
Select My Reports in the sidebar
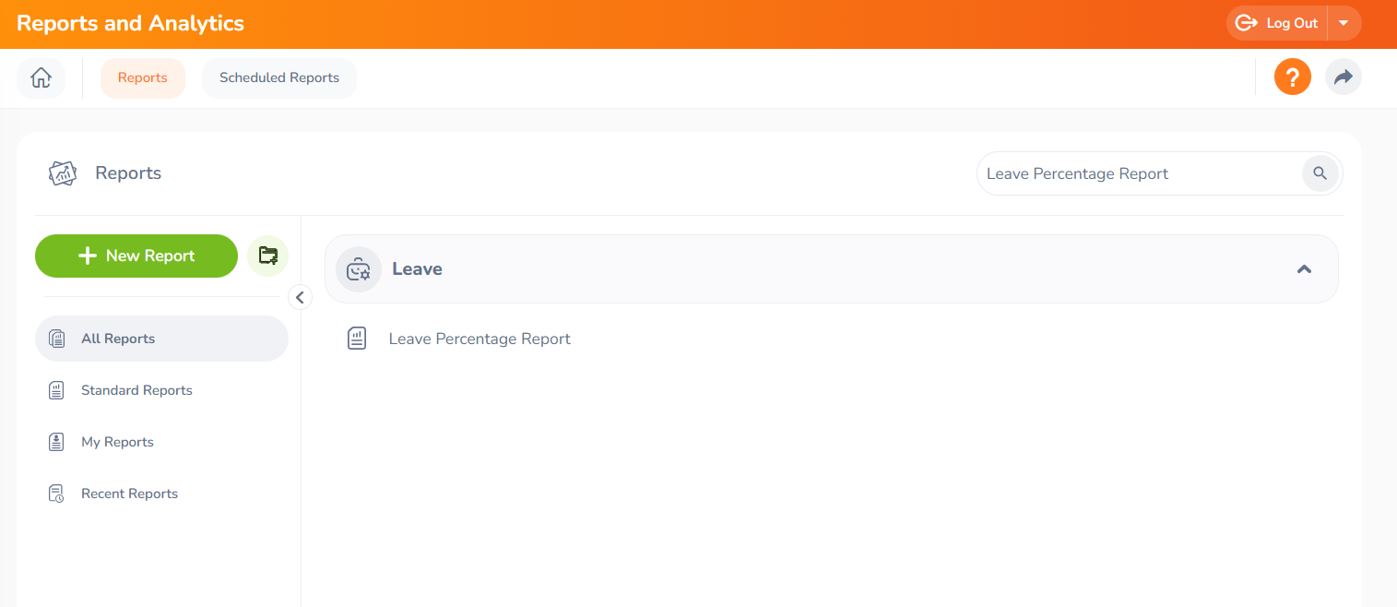click(x=161, y=442)
